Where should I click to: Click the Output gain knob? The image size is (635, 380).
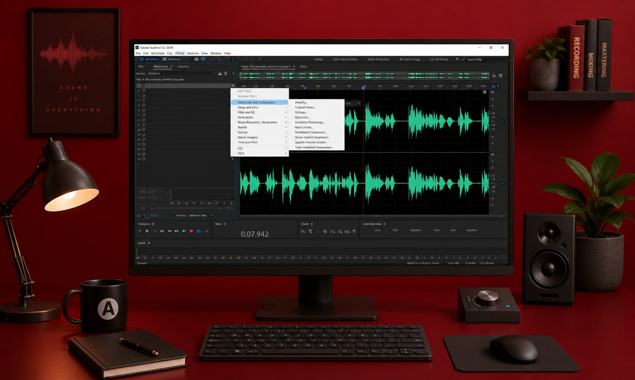[155, 198]
